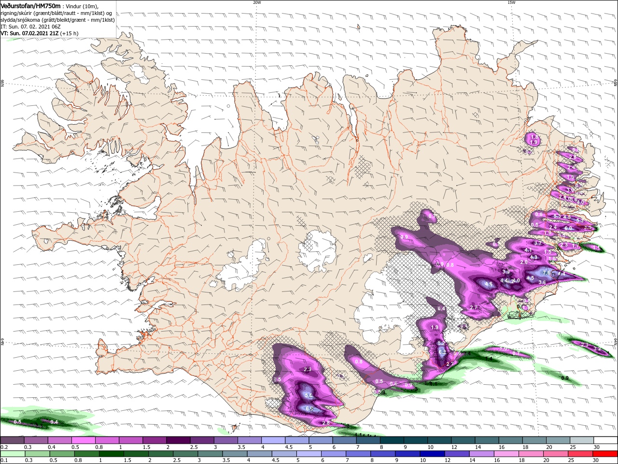Click the 3.2 value offshore southeast
The height and width of the screenshot is (464, 618).
coord(597,348)
